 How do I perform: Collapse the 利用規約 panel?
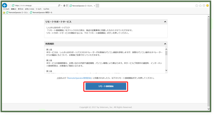(165, 44)
